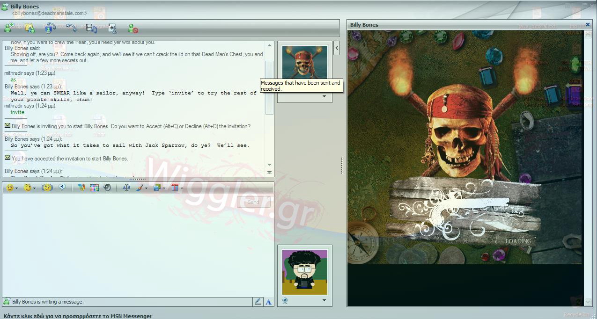Open the share files folder icon
Image resolution: width=597 pixels, height=319 pixels.
tap(30, 28)
